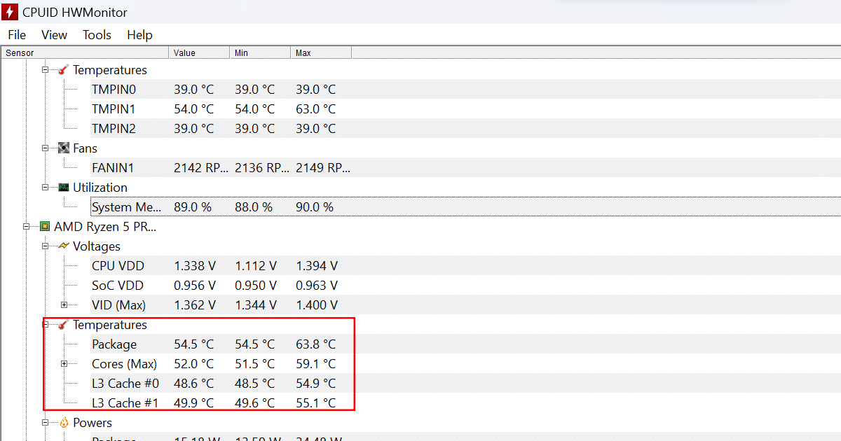
Task: Click the SoC VDD min 0.950 V
Action: coord(256,286)
